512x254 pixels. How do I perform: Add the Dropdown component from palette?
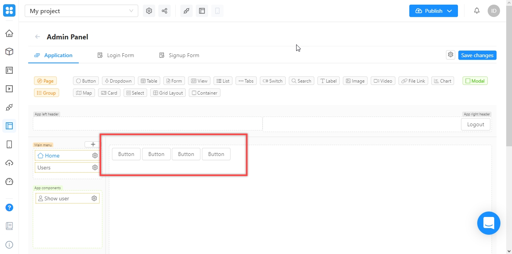point(118,81)
